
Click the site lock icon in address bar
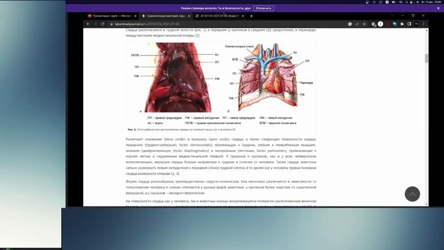112,24
